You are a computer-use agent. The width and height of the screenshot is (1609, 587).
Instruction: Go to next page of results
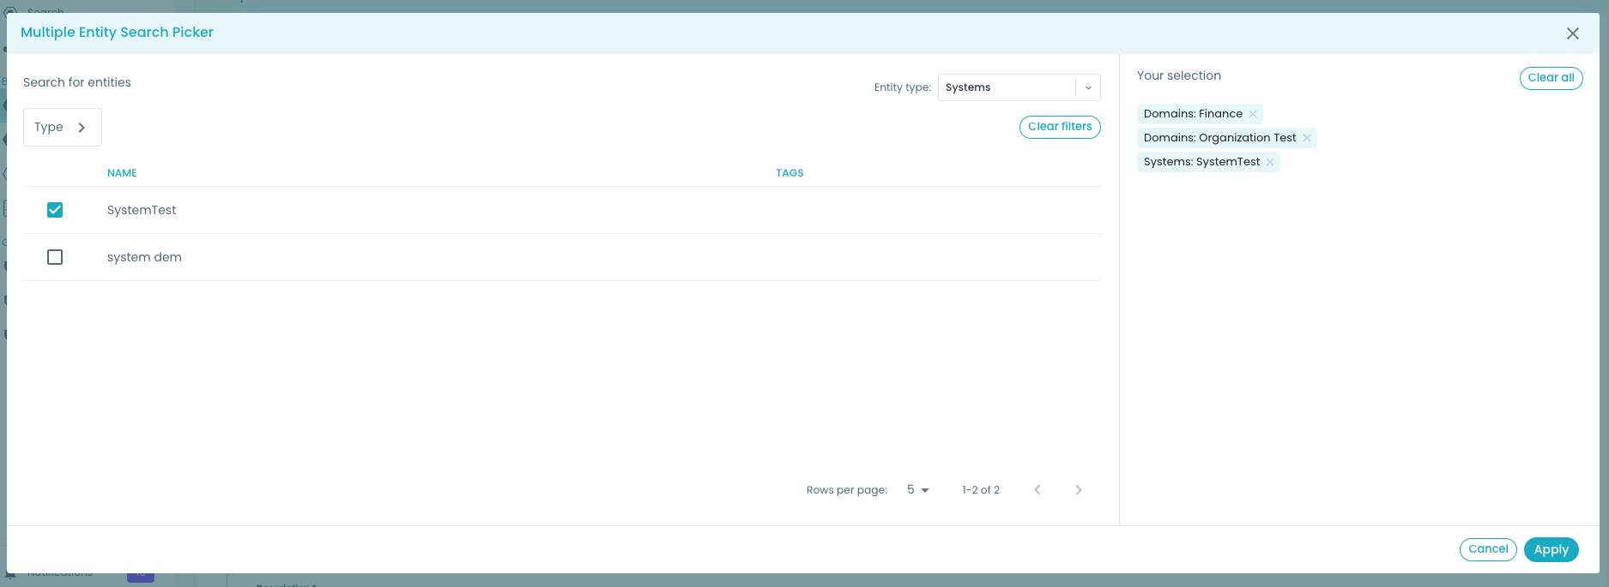pyautogui.click(x=1079, y=490)
